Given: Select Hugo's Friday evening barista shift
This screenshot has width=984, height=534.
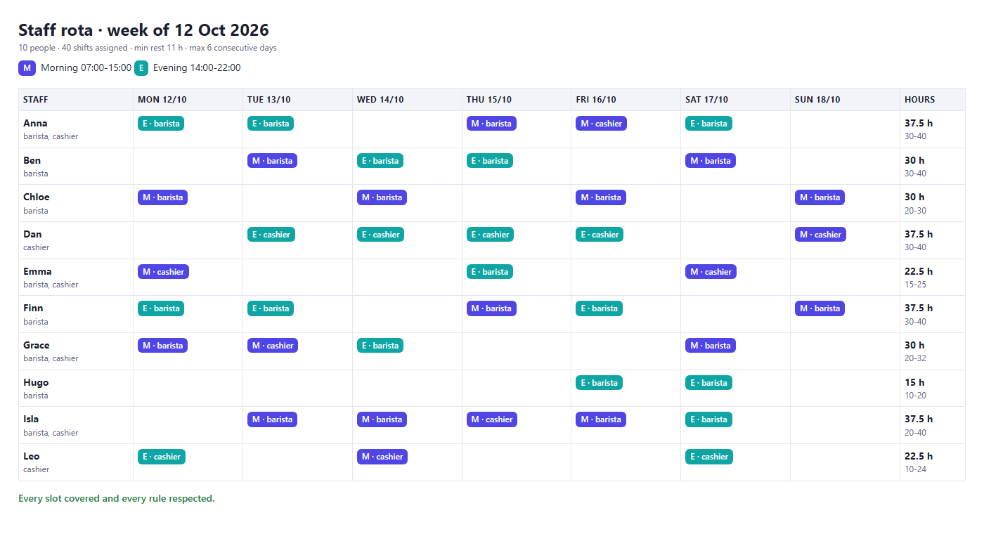Looking at the screenshot, I should tap(599, 383).
